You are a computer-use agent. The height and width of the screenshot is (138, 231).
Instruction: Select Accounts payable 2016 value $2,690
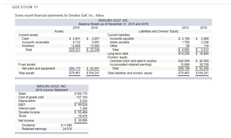click(x=202, y=39)
